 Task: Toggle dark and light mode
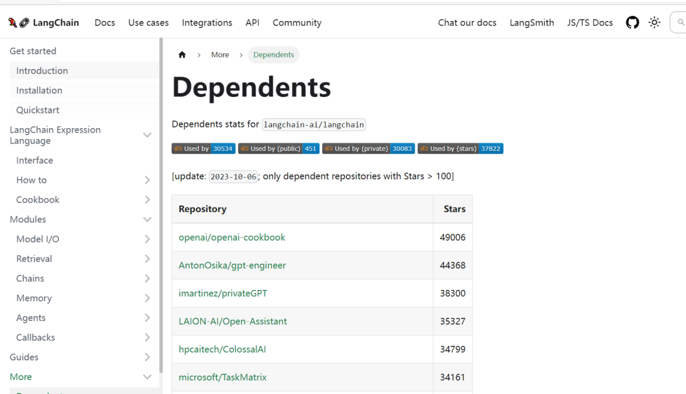click(654, 23)
